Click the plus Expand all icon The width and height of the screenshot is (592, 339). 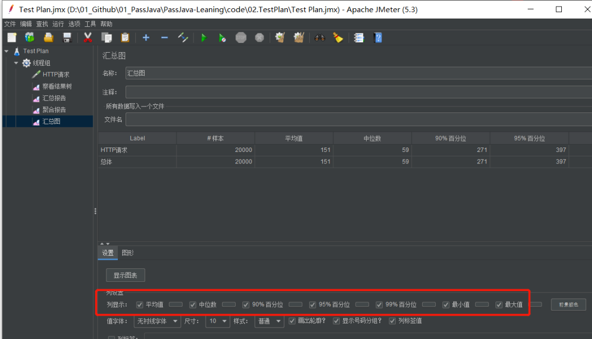tap(146, 38)
